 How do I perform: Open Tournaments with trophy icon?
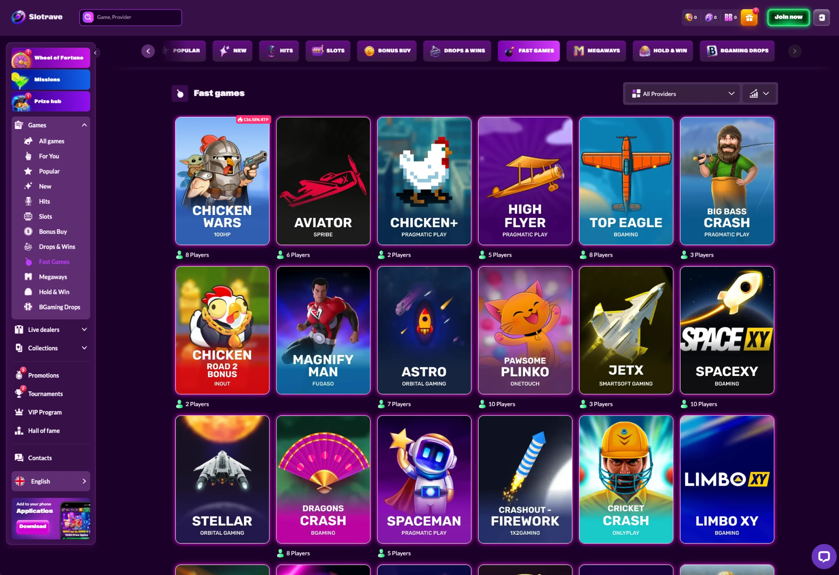pos(45,394)
